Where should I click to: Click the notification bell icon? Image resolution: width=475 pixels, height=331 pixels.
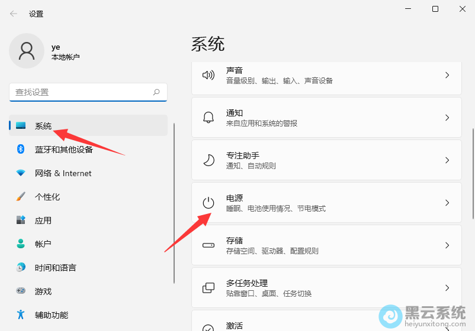(x=208, y=118)
